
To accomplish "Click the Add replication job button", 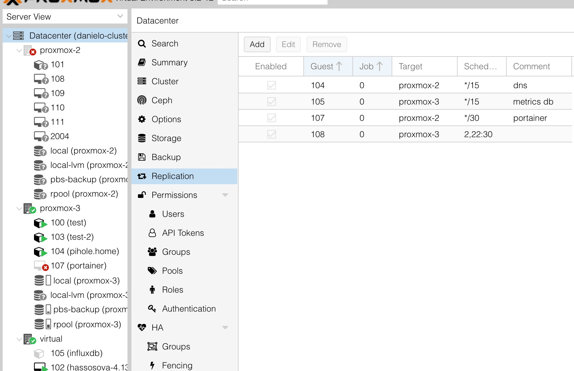I will [257, 44].
